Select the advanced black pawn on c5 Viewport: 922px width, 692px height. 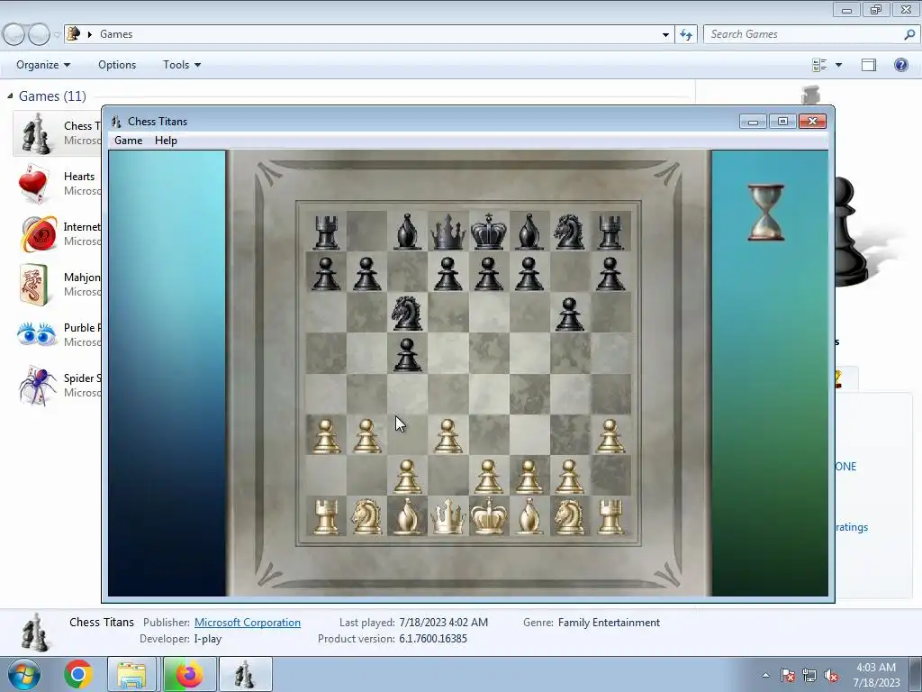(408, 355)
